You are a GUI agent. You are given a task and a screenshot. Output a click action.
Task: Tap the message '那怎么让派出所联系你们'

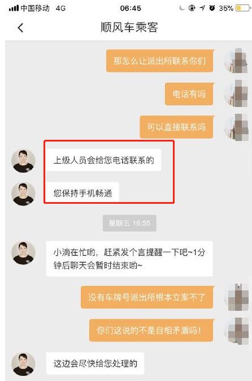[160, 61]
